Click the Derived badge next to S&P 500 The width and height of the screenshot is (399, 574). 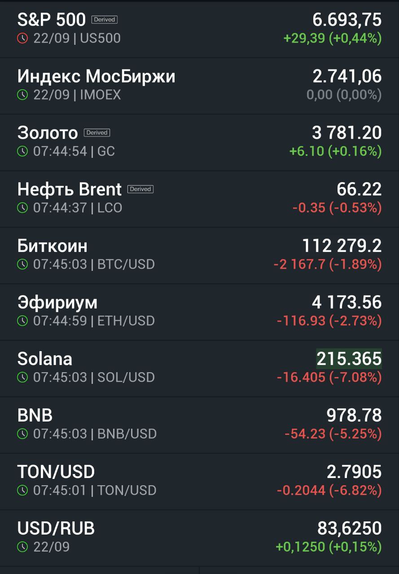click(105, 20)
